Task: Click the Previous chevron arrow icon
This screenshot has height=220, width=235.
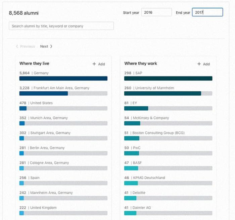Action: click(17, 46)
